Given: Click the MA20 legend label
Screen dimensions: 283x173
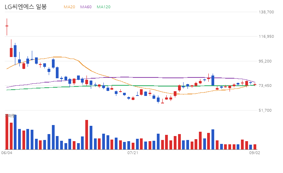Looking at the screenshot, I should pos(69,7).
